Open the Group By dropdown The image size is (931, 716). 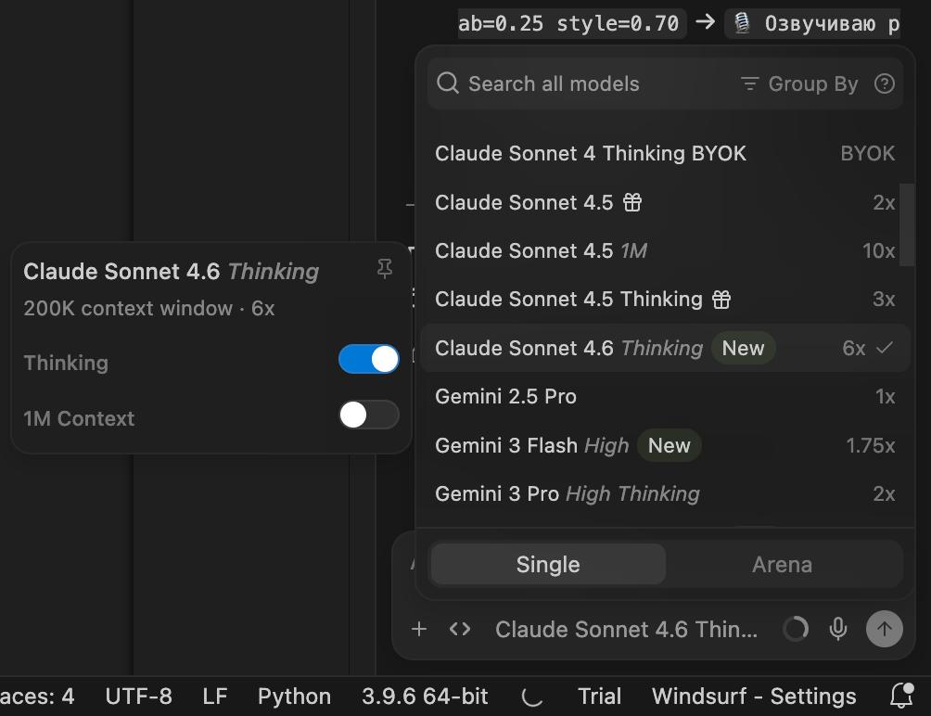(800, 83)
